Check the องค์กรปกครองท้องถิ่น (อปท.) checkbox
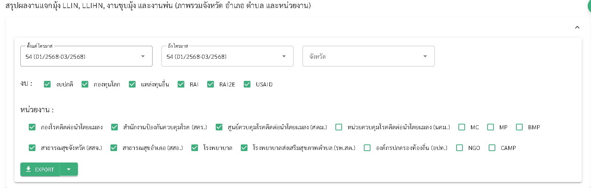 tap(367, 148)
